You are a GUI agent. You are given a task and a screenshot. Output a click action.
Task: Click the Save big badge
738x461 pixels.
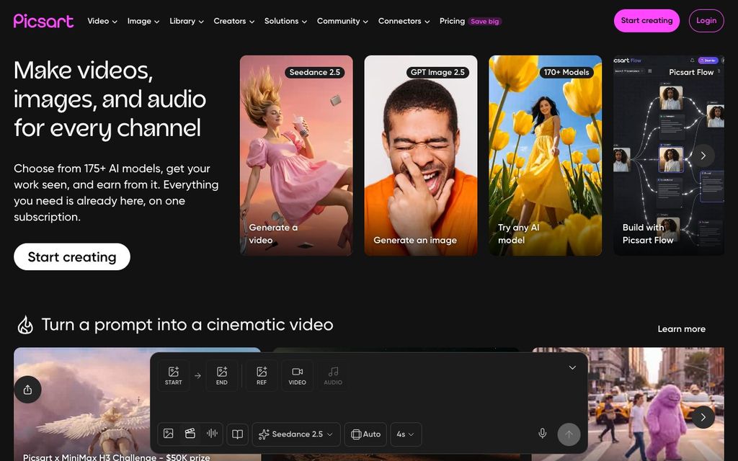pyautogui.click(x=485, y=21)
